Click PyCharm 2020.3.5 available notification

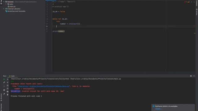click(x=166, y=106)
